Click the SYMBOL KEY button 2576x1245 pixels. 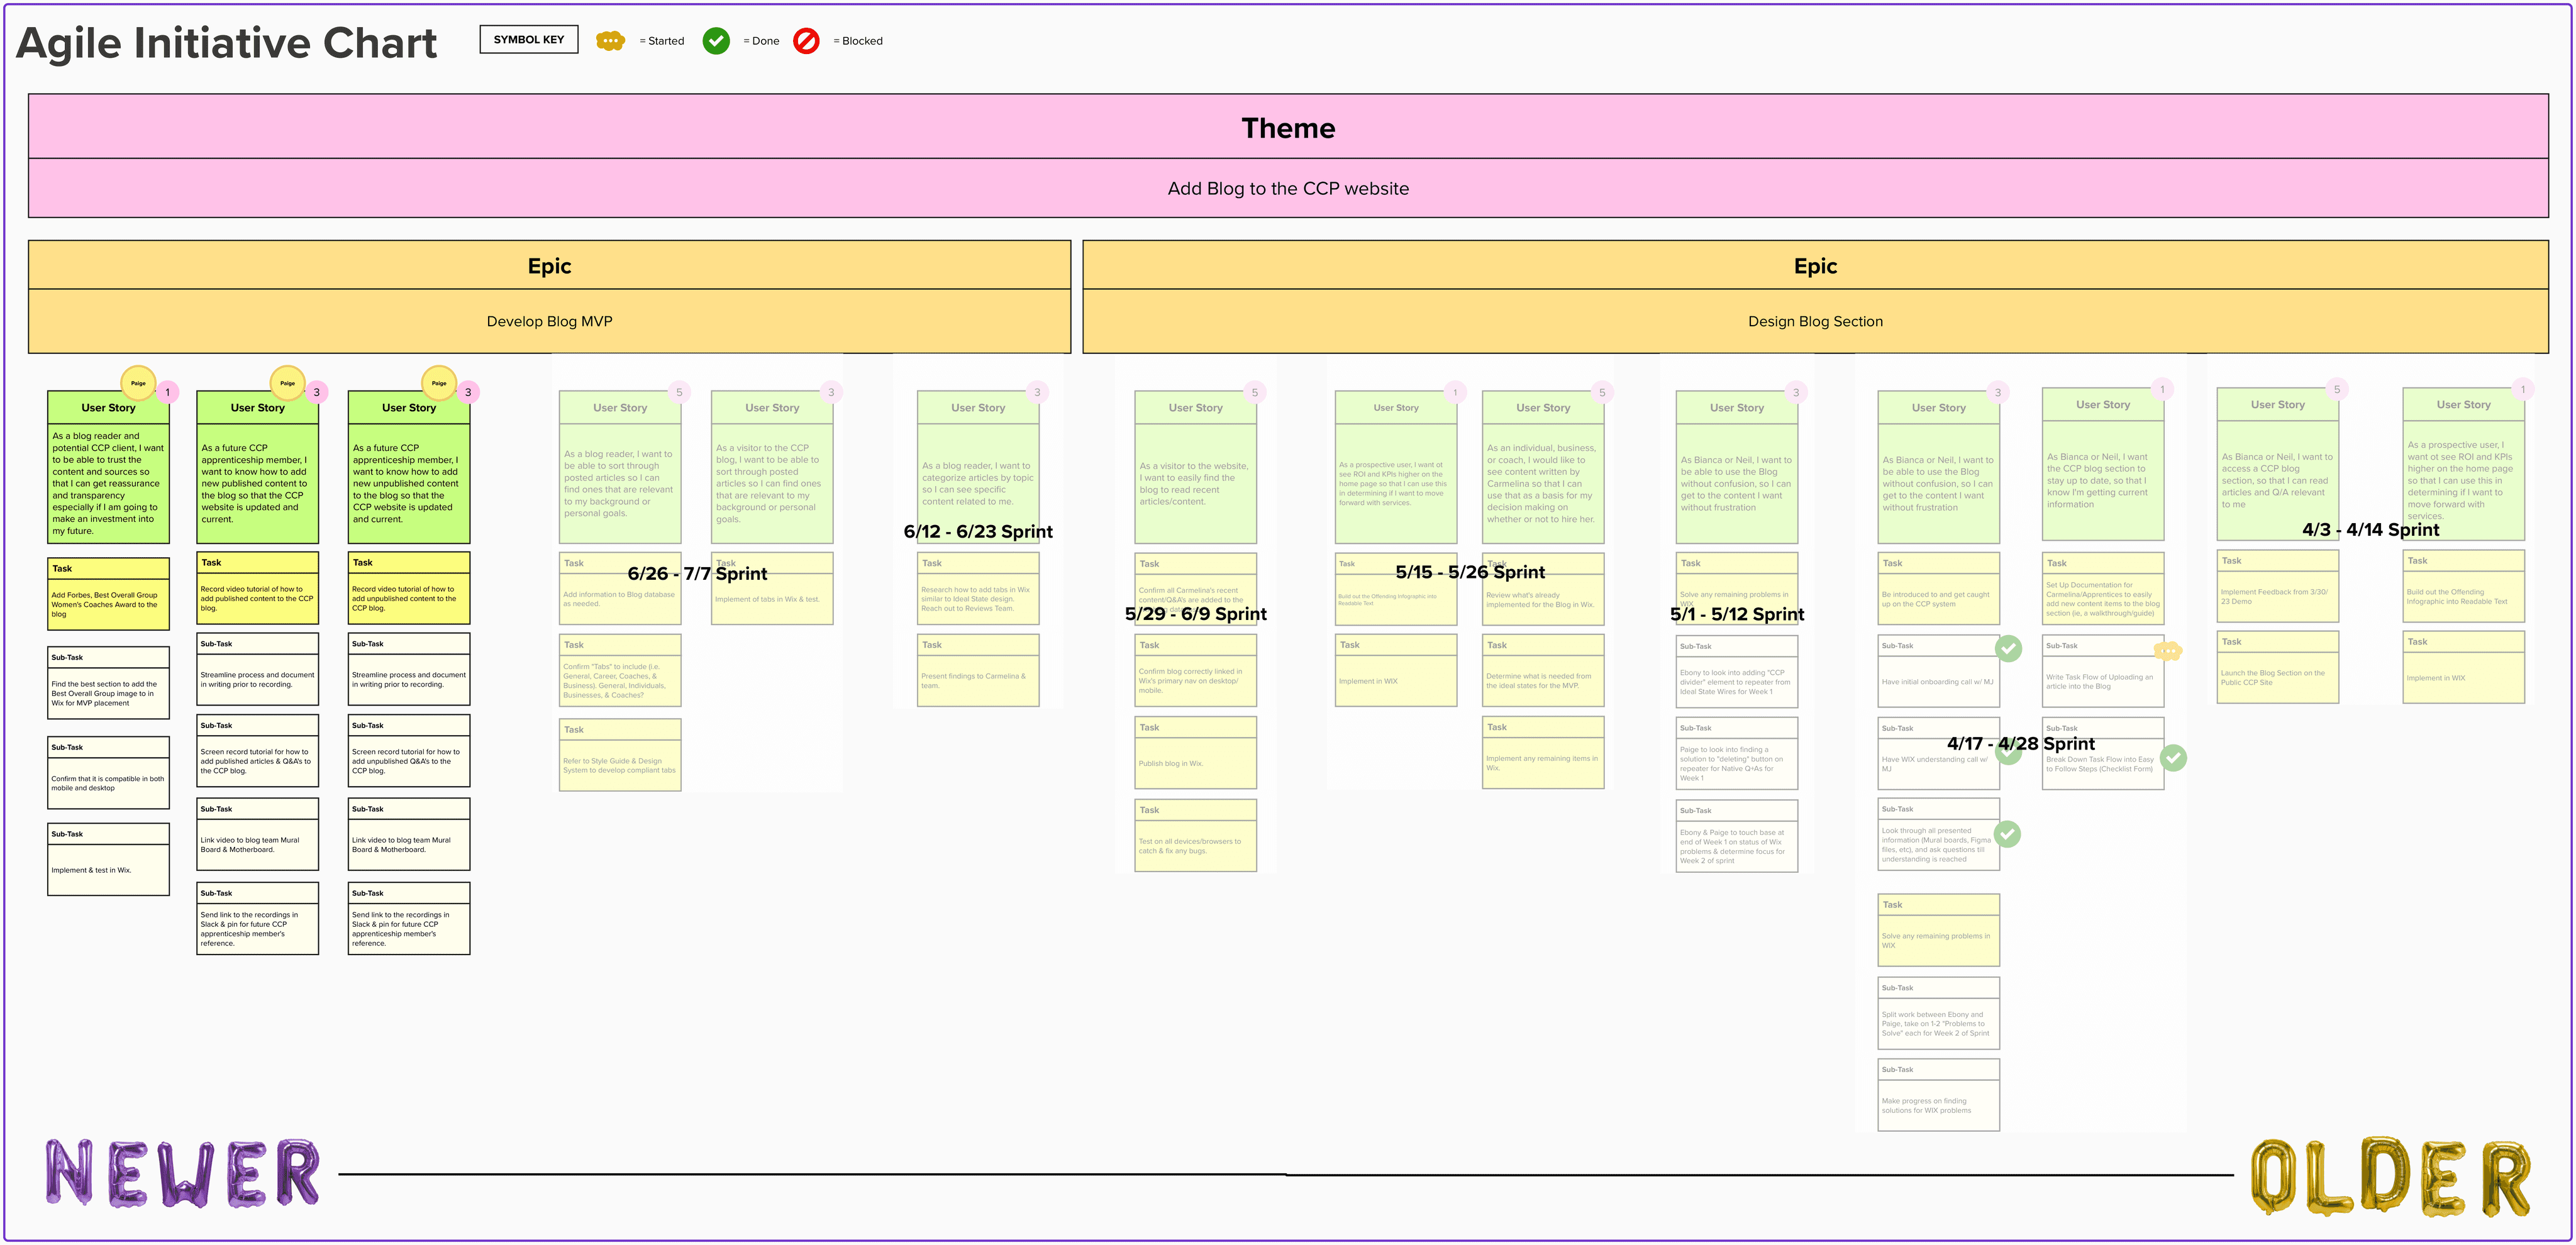(x=529, y=39)
